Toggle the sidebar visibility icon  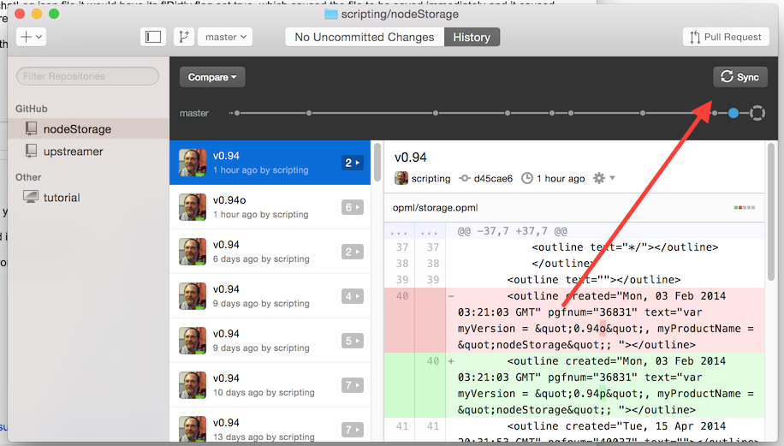click(x=153, y=37)
